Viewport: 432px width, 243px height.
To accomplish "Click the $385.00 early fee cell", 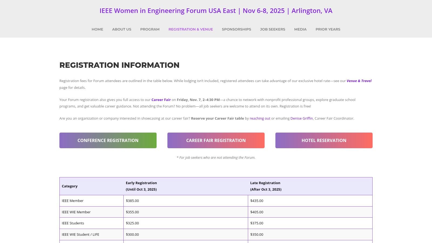I will tap(186, 201).
